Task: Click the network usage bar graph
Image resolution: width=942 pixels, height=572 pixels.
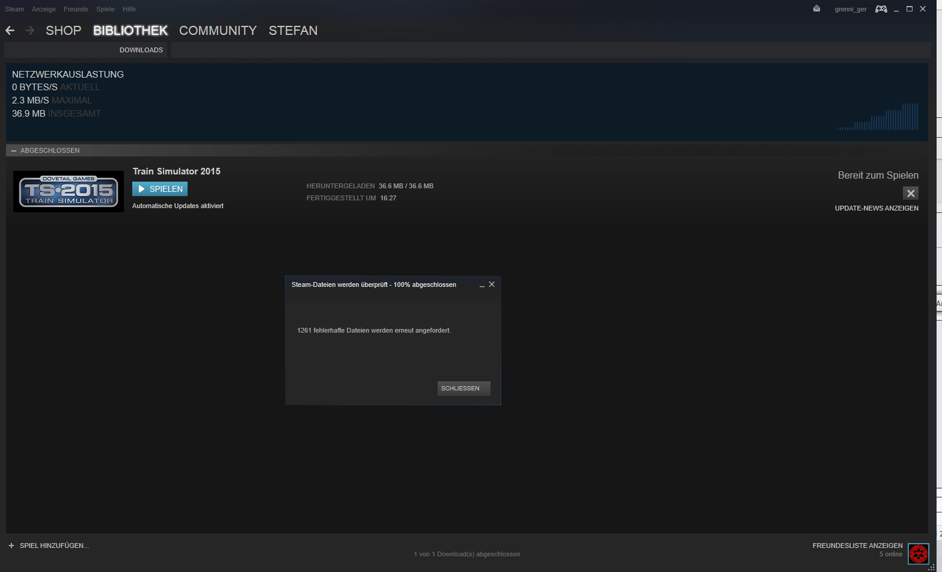Action: point(878,117)
